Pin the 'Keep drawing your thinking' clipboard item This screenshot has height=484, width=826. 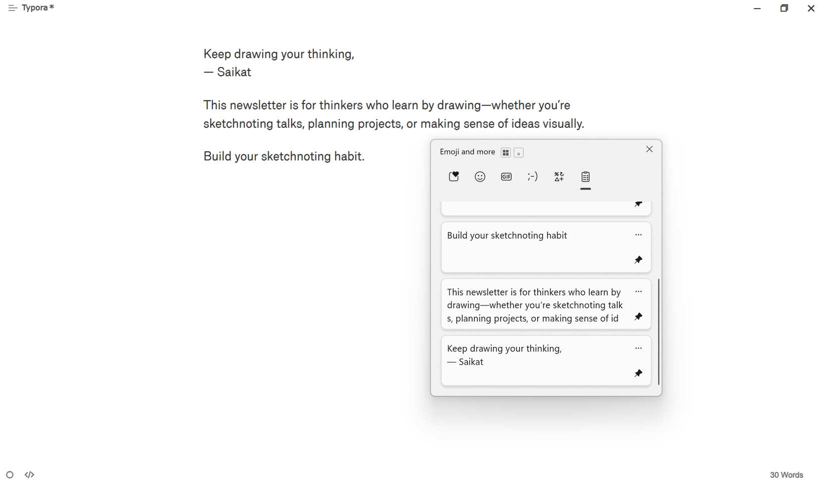coord(638,373)
